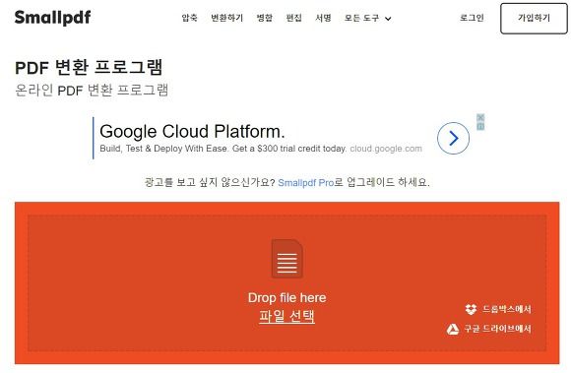Open the 서명 menu item
This screenshot has height=373, width=571.
tap(323, 18)
